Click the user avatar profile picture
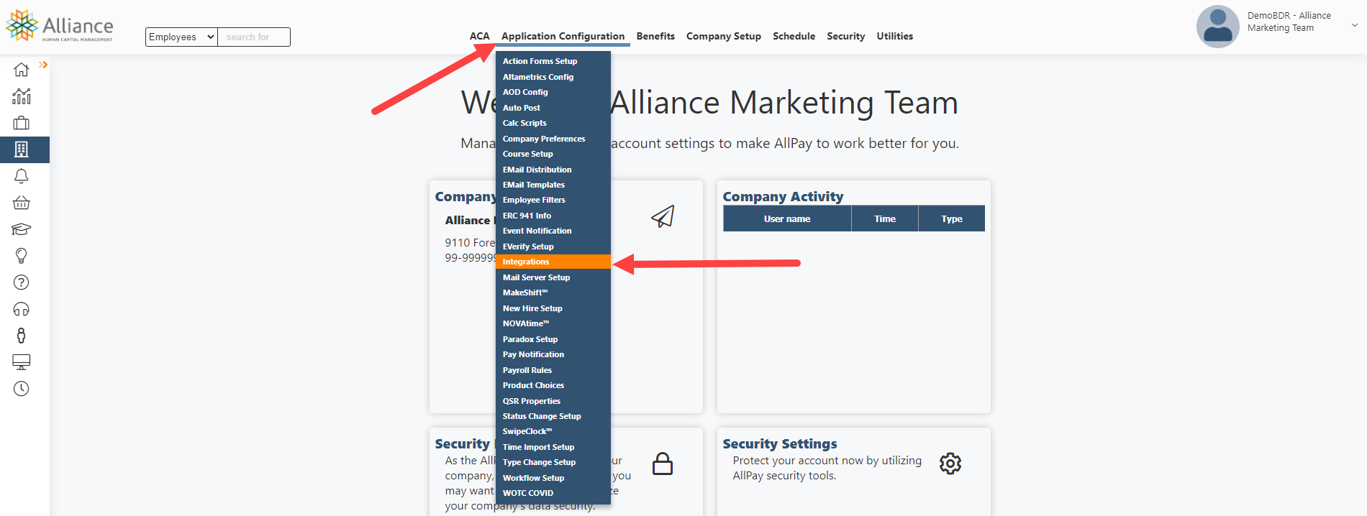The height and width of the screenshot is (516, 1367). (1217, 27)
